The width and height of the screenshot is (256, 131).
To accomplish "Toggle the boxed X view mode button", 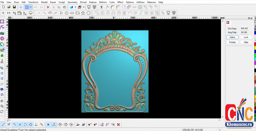I will pyautogui.click(x=27, y=7).
